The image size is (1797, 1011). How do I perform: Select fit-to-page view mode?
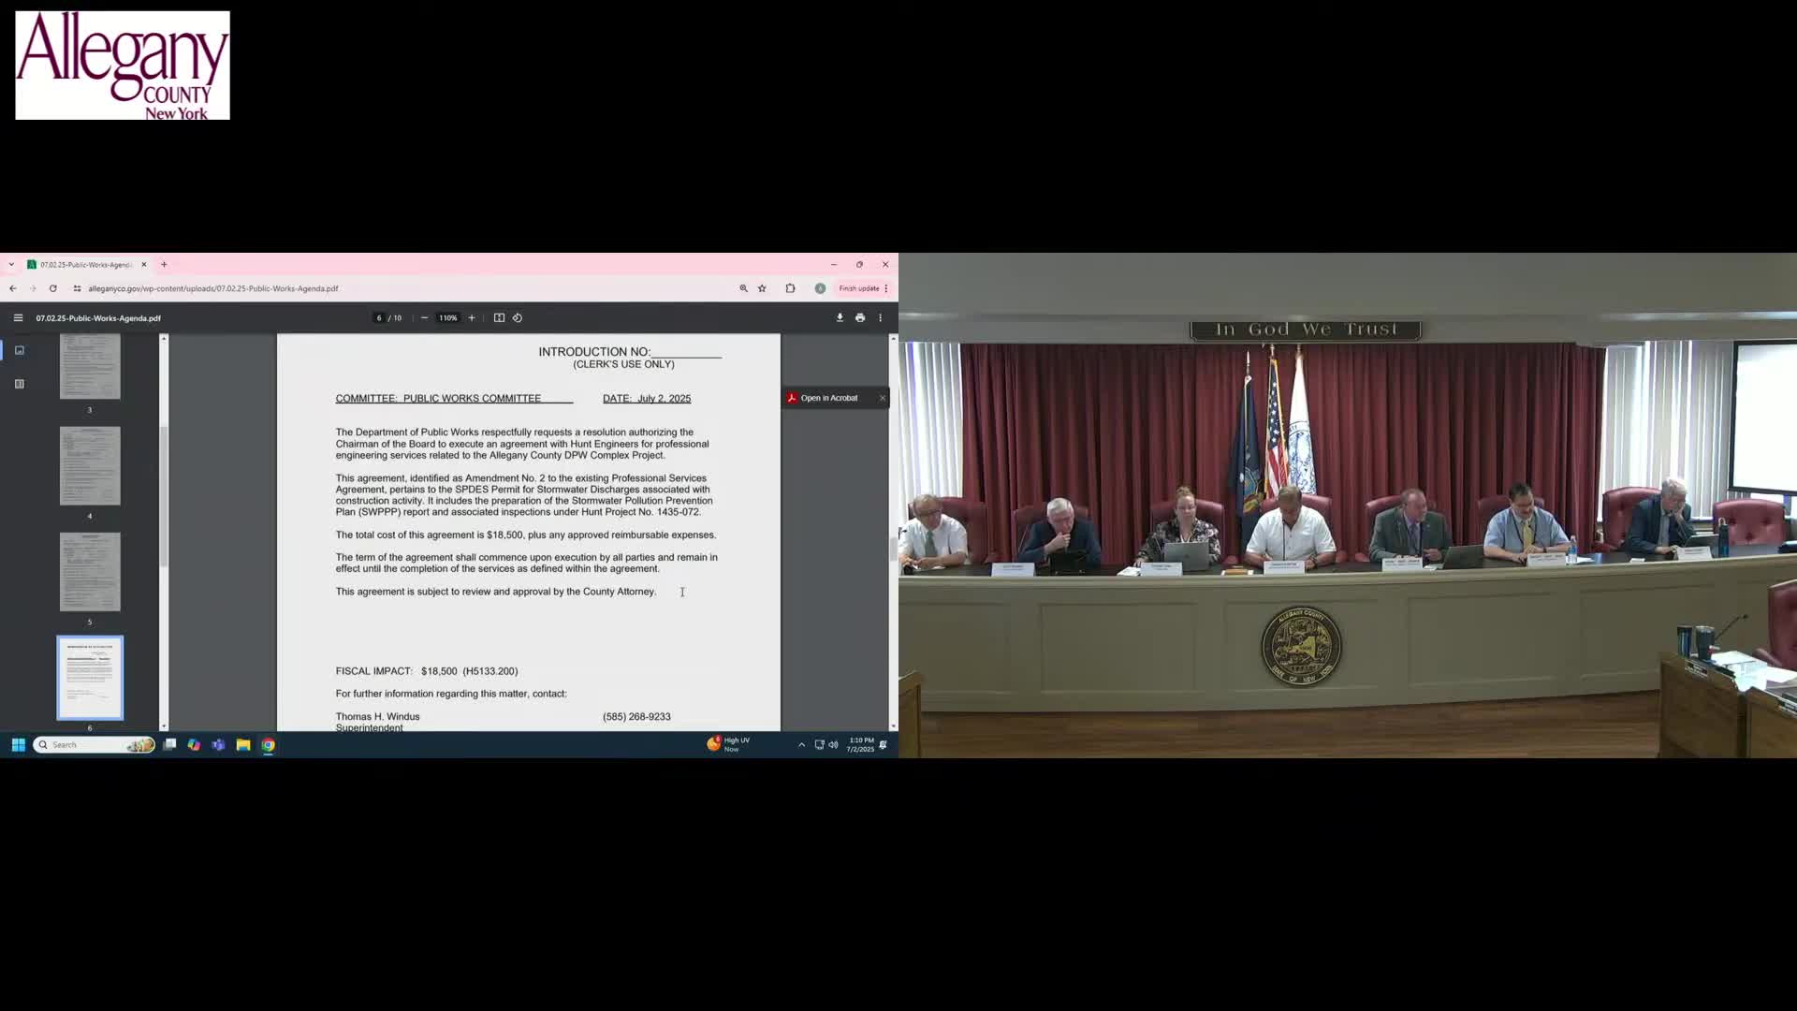coord(499,317)
